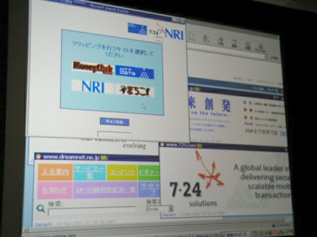Click the empty field below キャンセル button
Viewport: 317px width, 237px height.
click(x=114, y=134)
